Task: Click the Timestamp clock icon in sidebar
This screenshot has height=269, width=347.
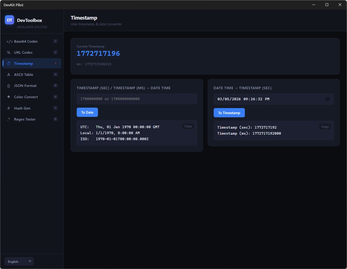Action: [x=9, y=64]
